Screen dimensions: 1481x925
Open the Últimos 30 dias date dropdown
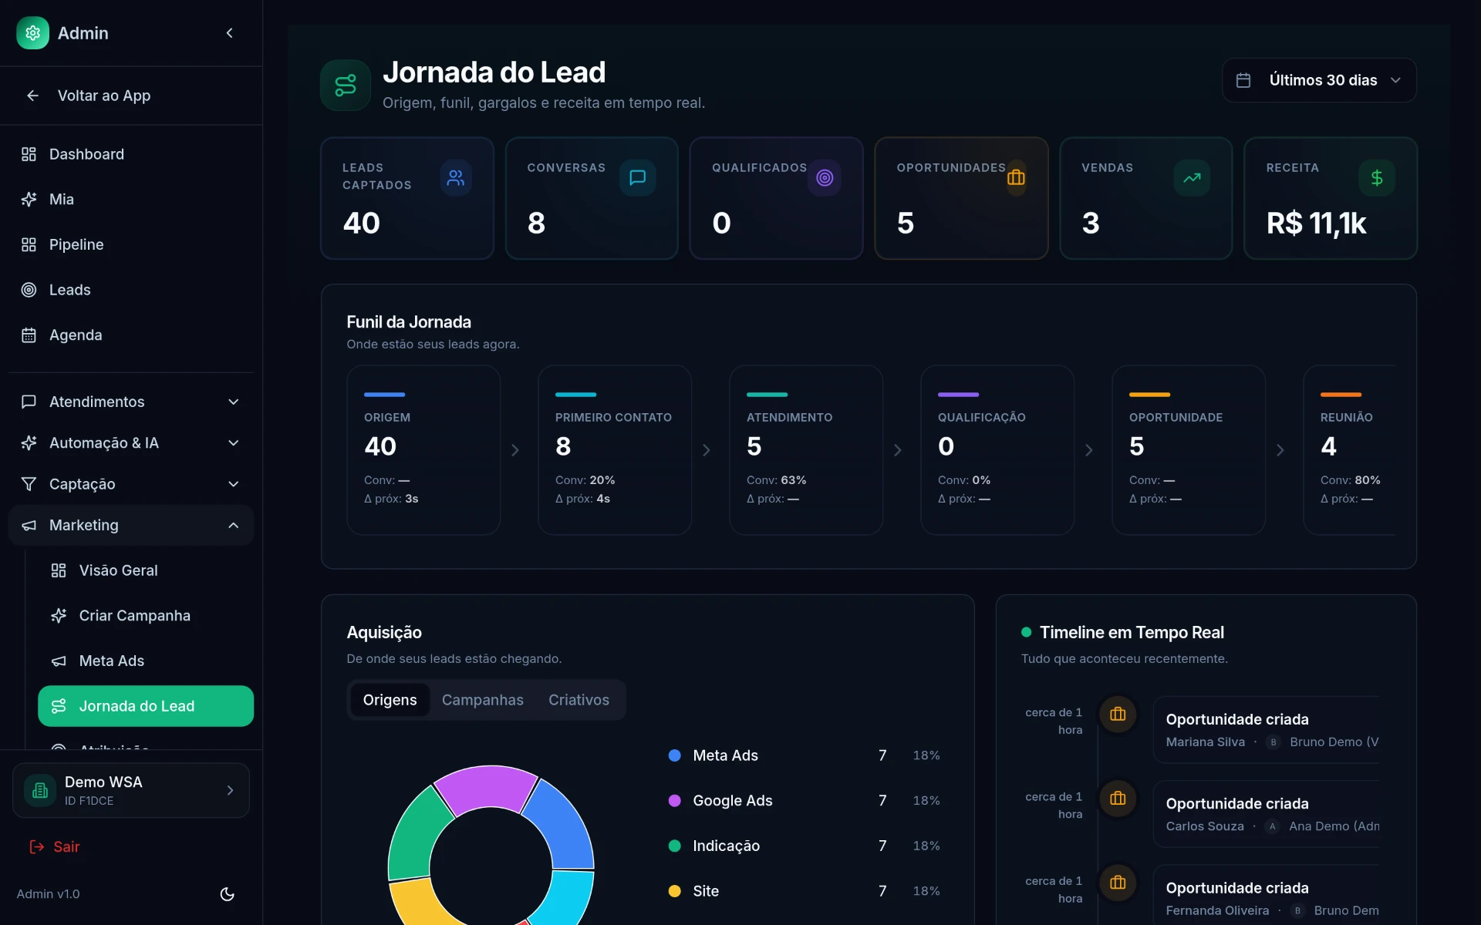coord(1319,80)
